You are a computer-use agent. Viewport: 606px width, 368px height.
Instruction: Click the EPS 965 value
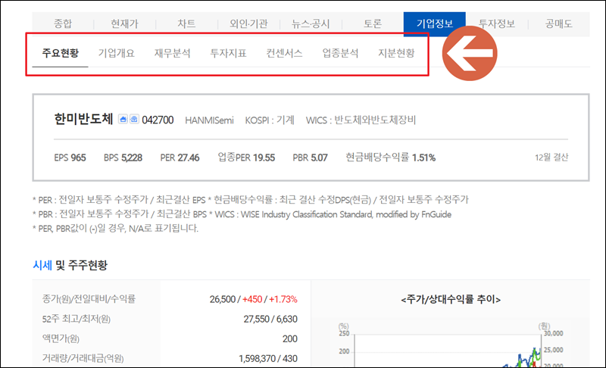pyautogui.click(x=70, y=157)
